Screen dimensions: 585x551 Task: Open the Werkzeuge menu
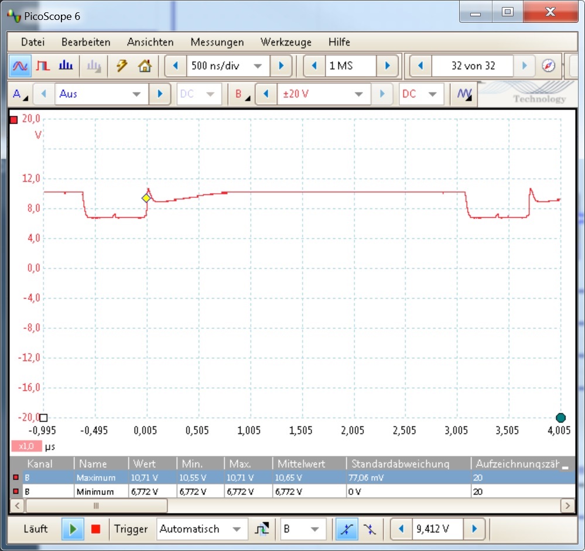[x=286, y=42]
